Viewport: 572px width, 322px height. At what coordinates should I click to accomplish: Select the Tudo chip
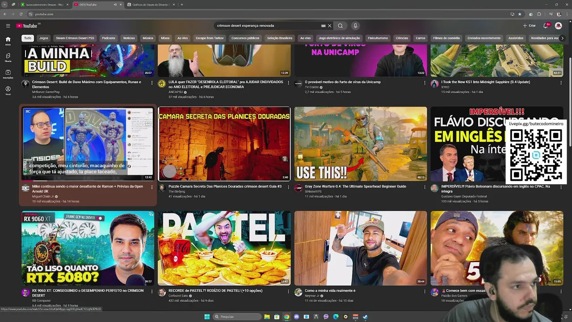(28, 38)
